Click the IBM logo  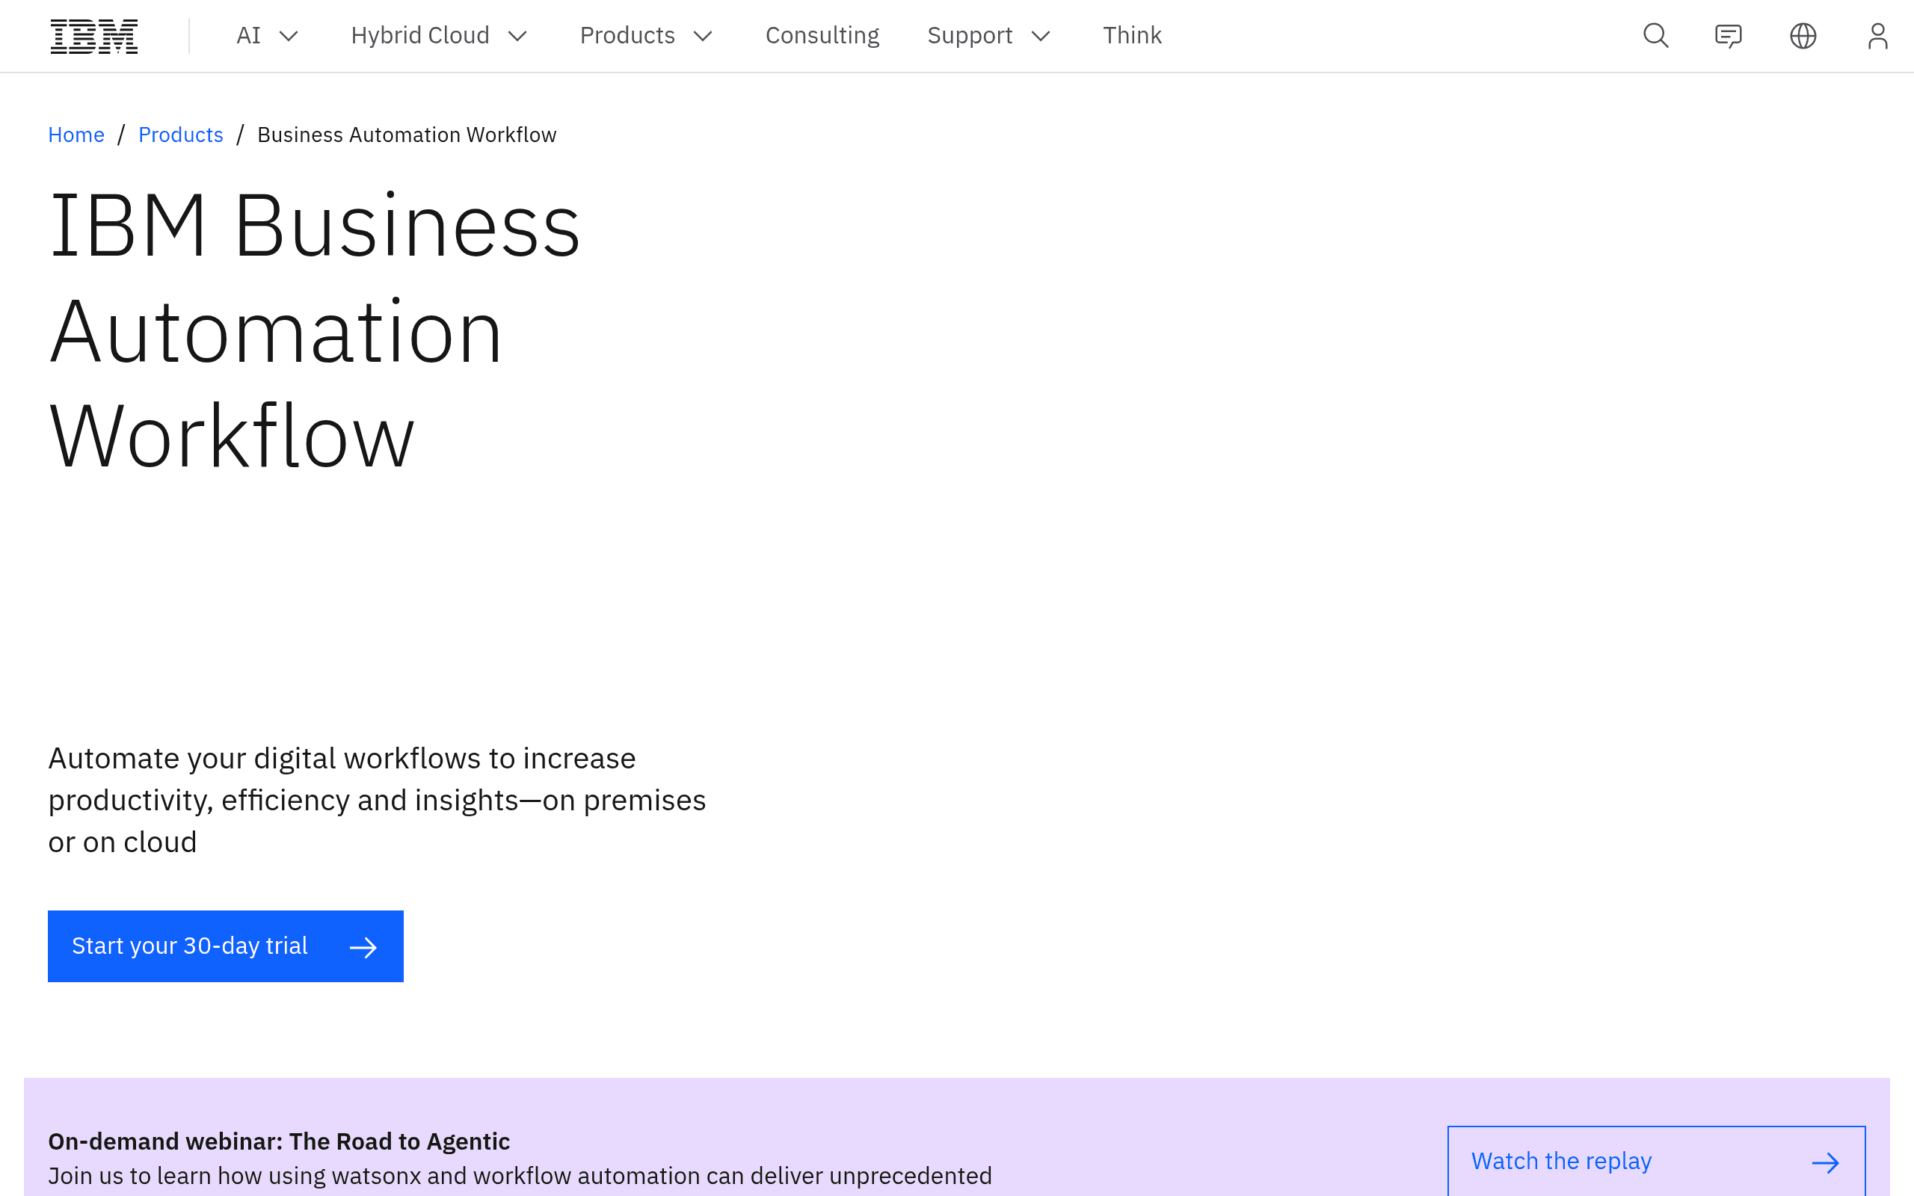94,37
